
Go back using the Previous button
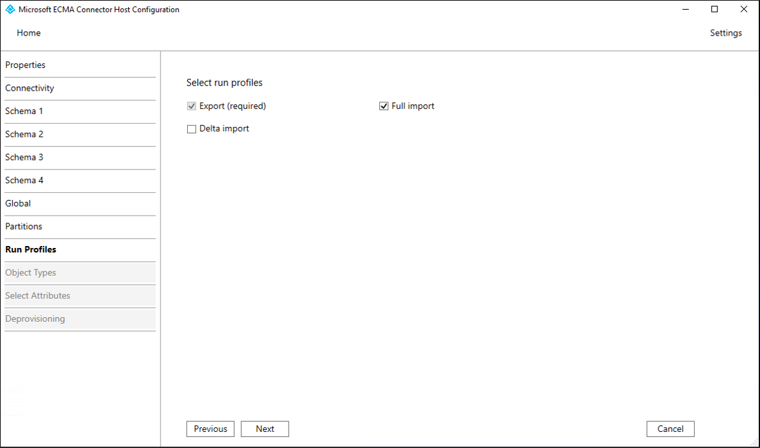210,429
